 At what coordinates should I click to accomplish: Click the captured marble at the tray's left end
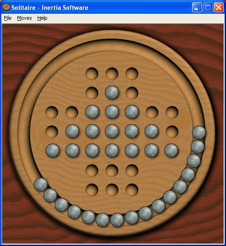40,184
